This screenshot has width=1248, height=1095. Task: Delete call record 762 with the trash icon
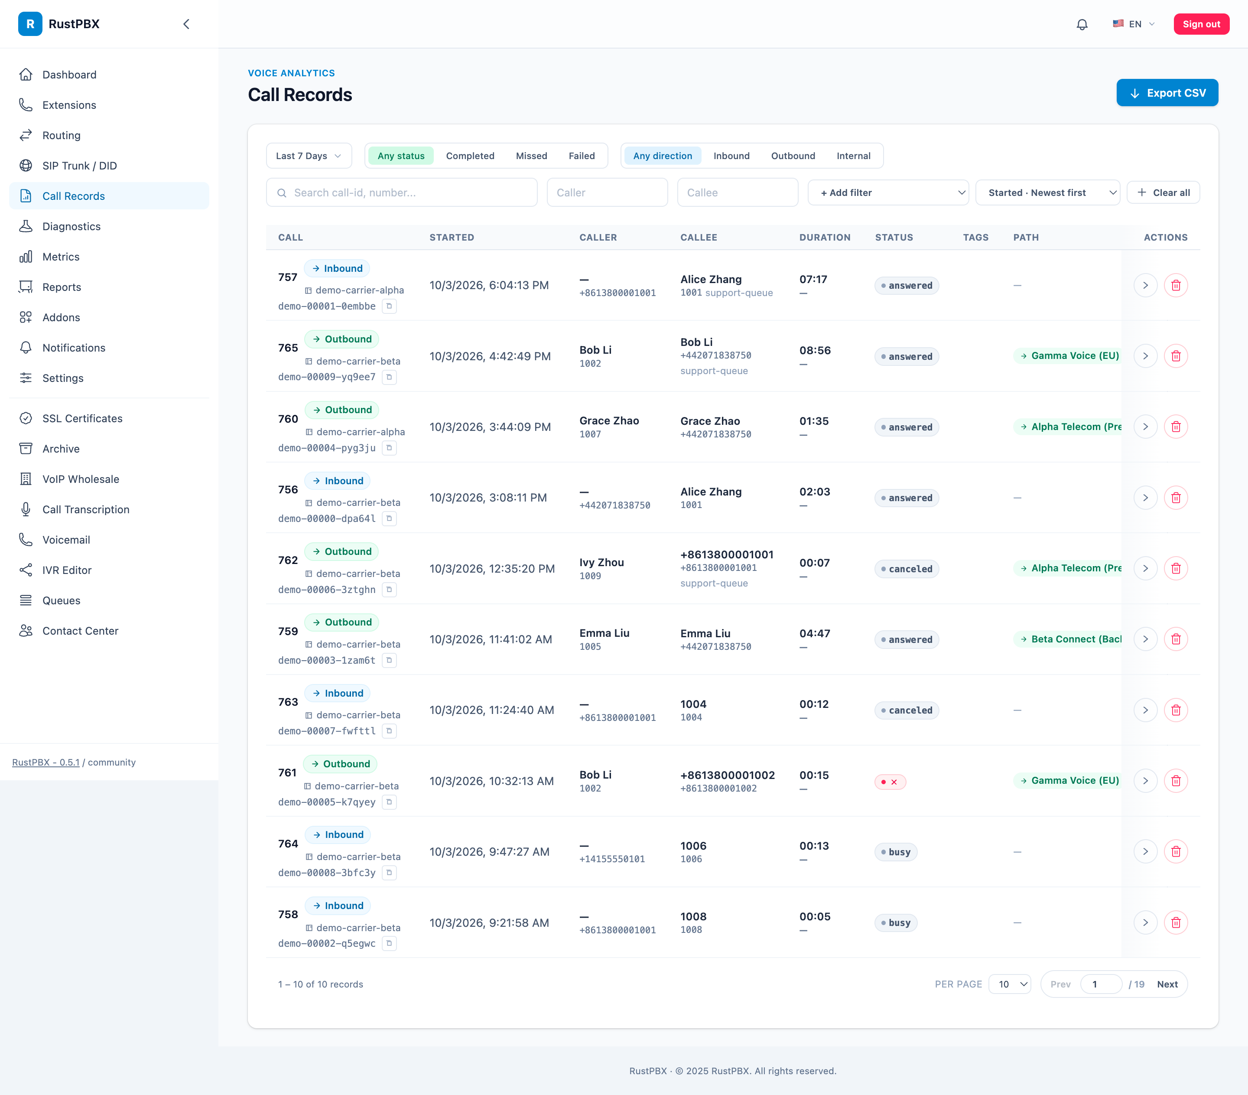click(1176, 569)
